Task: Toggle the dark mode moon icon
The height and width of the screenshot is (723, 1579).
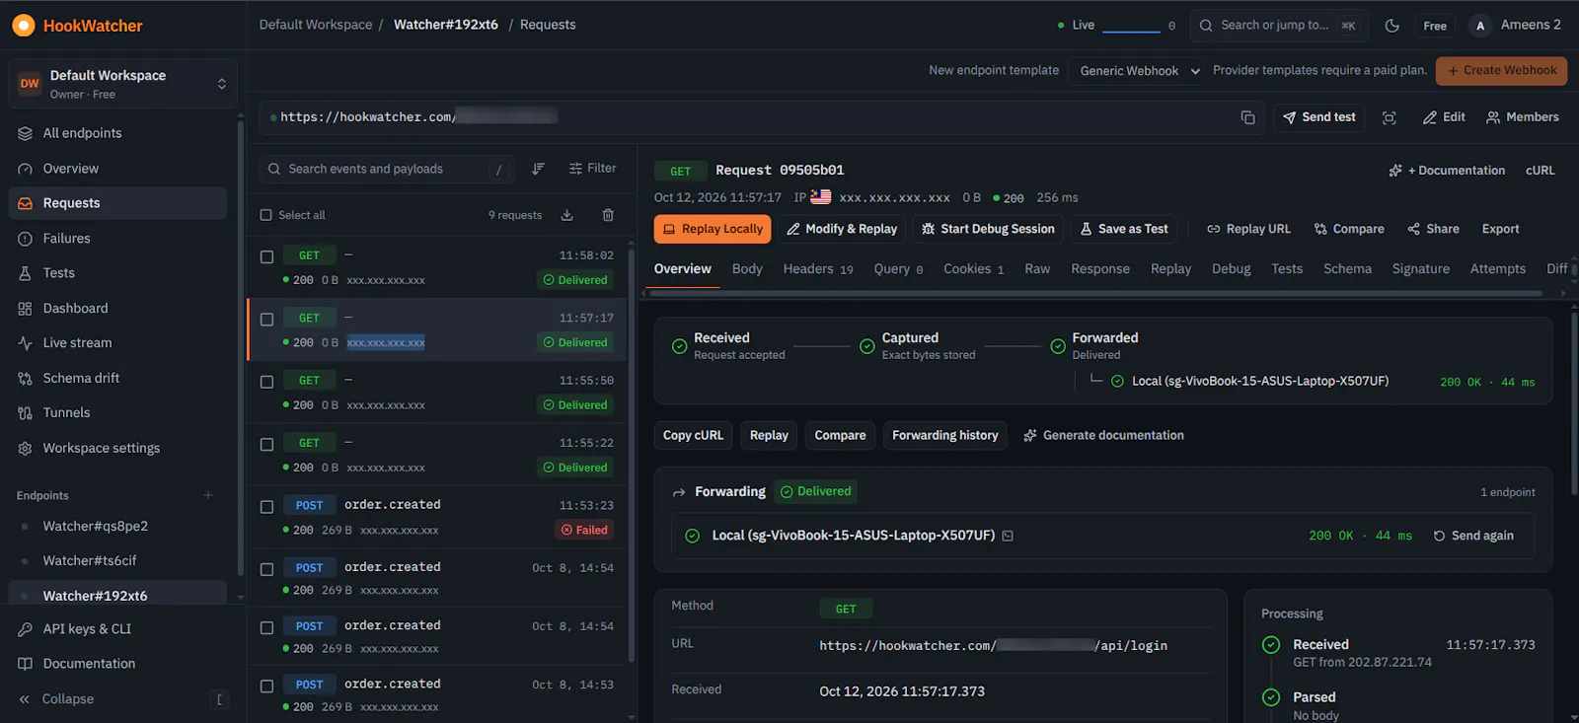Action: (x=1391, y=26)
